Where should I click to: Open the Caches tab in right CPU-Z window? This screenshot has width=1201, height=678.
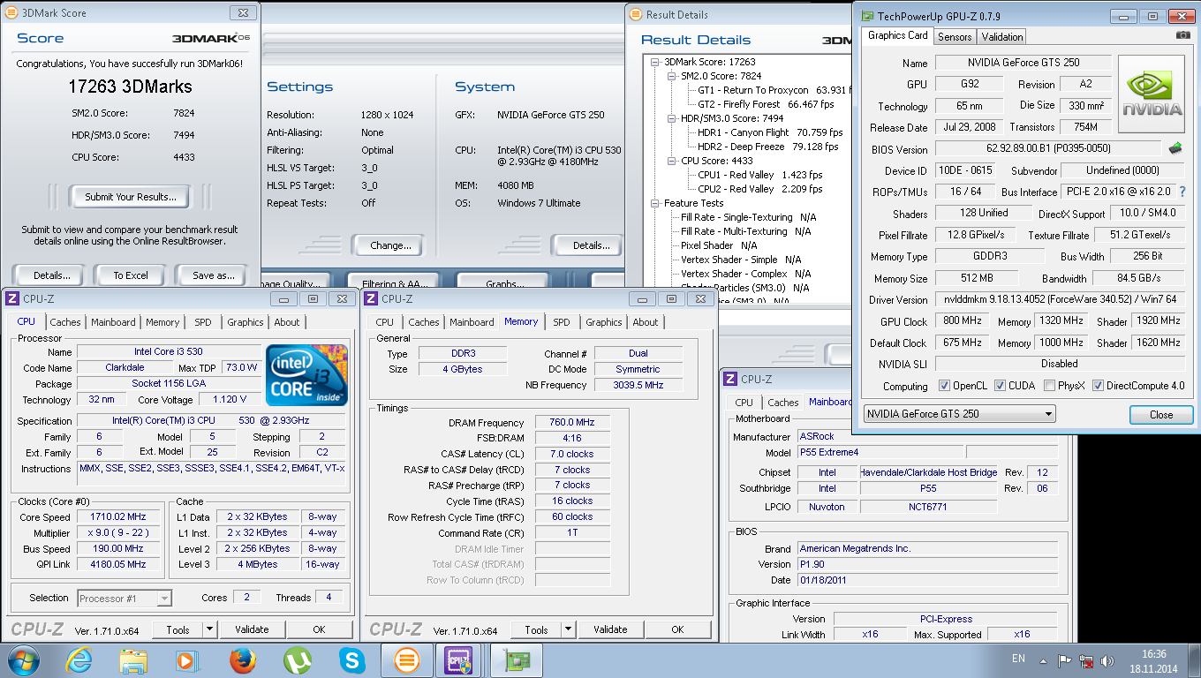coord(782,403)
